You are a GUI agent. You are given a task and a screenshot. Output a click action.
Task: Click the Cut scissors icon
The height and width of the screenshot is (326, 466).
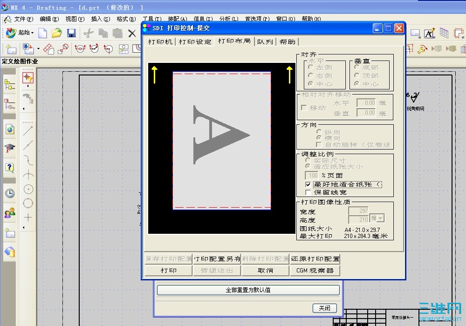pos(88,33)
